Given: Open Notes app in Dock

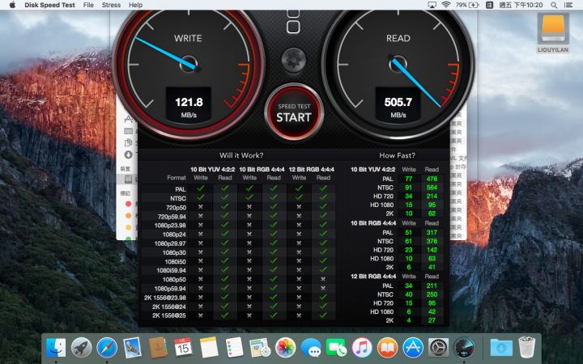Looking at the screenshot, I should pos(209,348).
